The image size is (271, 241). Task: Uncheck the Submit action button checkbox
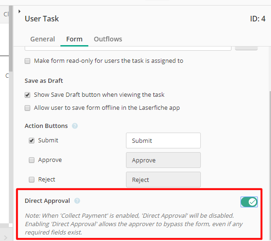pyautogui.click(x=32, y=141)
